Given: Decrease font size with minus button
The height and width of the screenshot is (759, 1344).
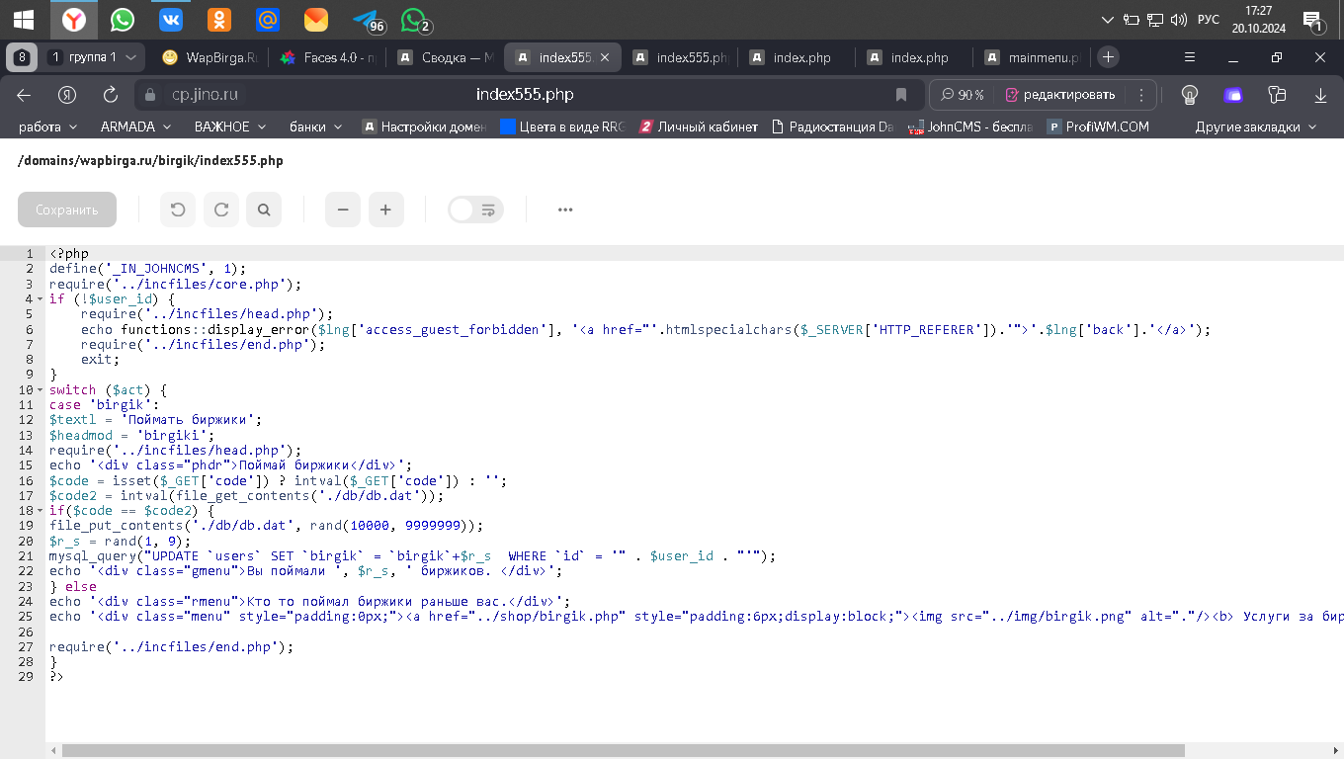Looking at the screenshot, I should [x=343, y=210].
